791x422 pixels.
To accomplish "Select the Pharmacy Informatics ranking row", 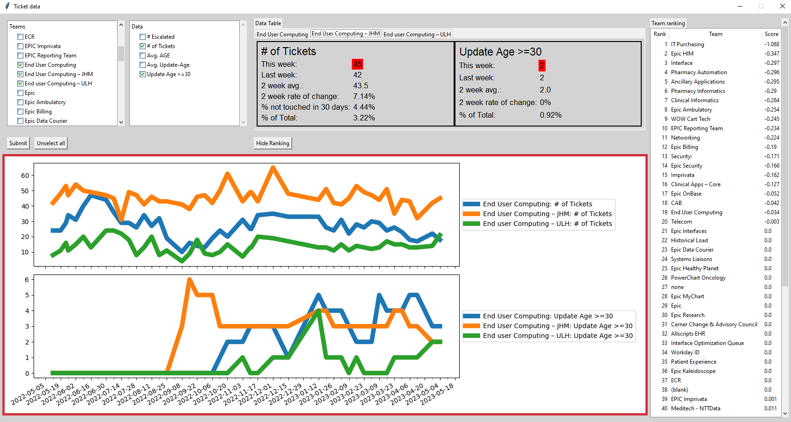I will pos(715,91).
